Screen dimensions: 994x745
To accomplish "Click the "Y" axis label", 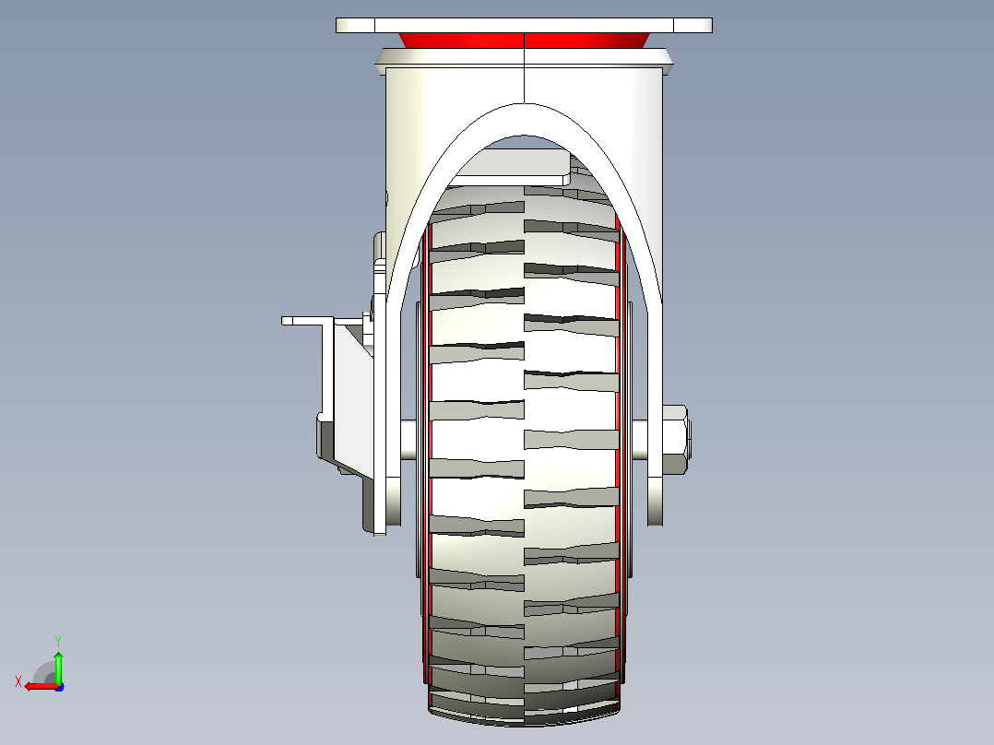I will pos(58,641).
